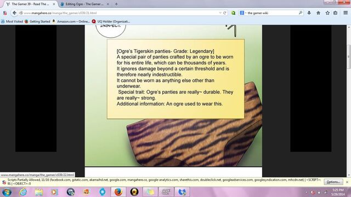Click the network signal tray icon

coord(326,192)
